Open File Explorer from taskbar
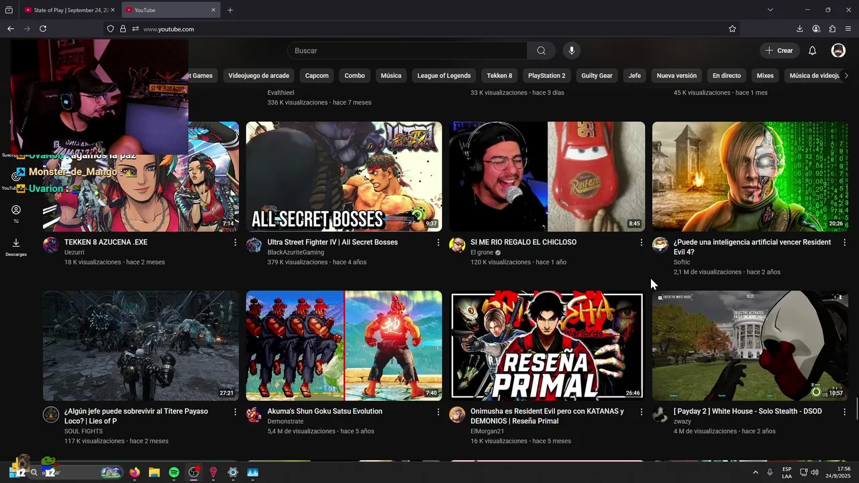Screen dimensions: 859x483 pos(154,472)
